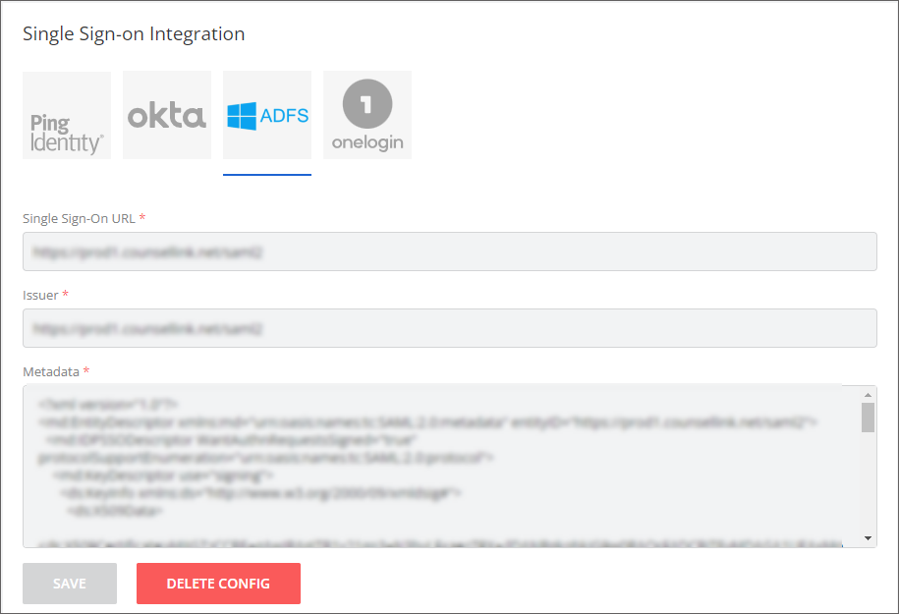Select the Ping Identity provider tile

(x=67, y=115)
